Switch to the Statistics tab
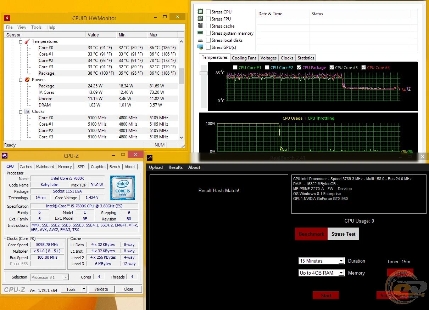429x310 pixels. click(x=306, y=58)
